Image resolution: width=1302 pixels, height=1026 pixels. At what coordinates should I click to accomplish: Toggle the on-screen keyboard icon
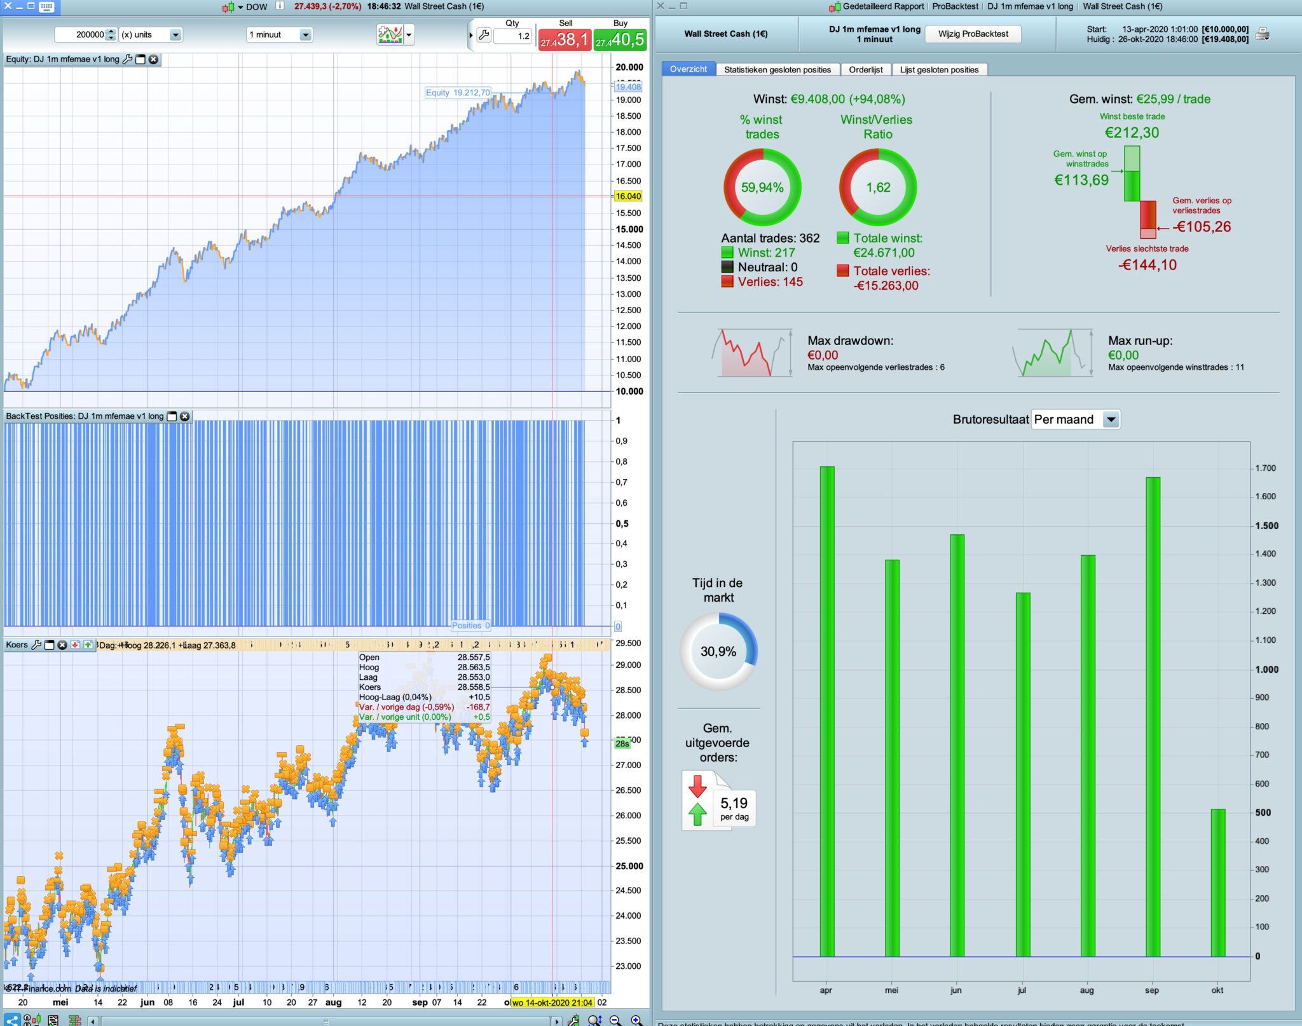pyautogui.click(x=46, y=6)
